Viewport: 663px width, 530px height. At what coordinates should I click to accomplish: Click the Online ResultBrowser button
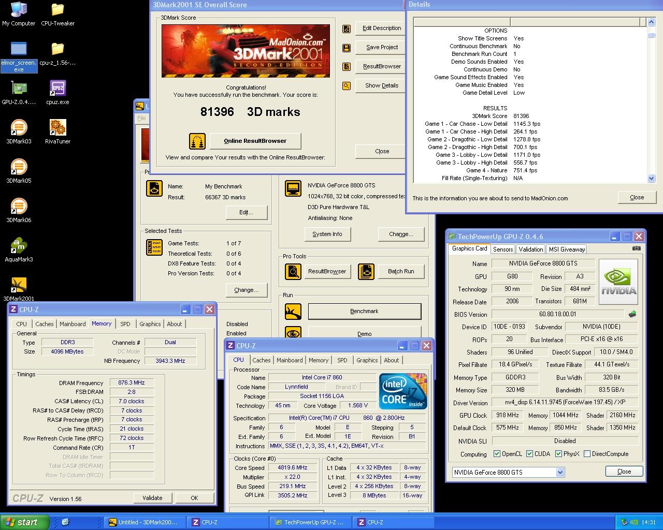(255, 141)
